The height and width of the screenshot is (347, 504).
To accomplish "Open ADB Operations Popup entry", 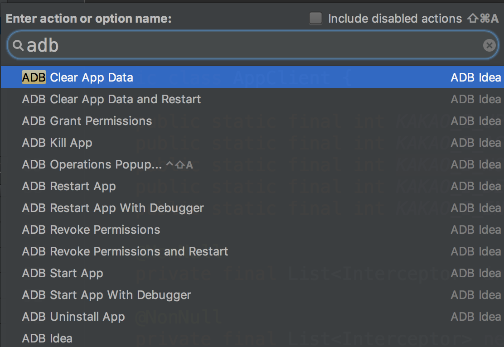I will tap(92, 164).
